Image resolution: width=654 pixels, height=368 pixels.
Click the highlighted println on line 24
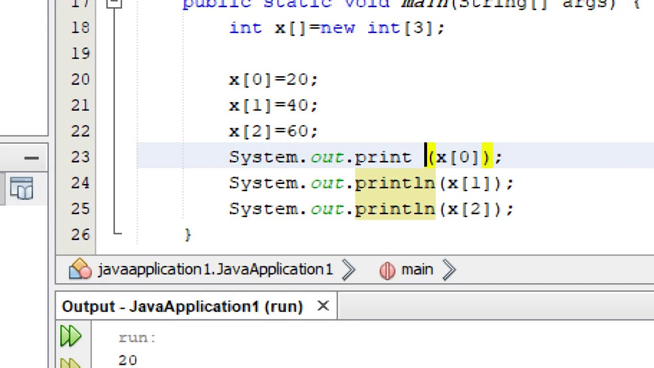pos(395,183)
